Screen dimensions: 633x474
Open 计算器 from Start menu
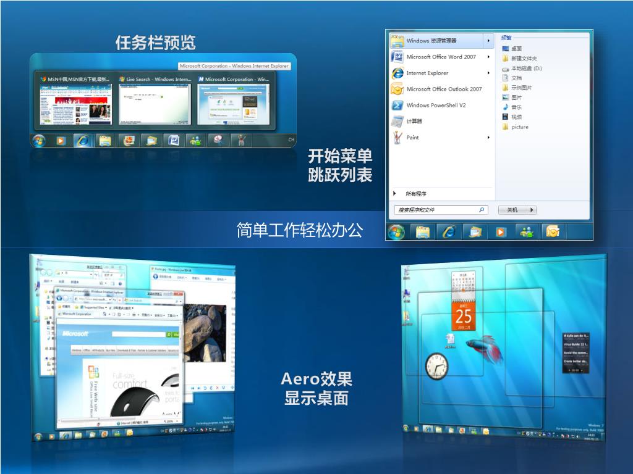[x=441, y=122]
